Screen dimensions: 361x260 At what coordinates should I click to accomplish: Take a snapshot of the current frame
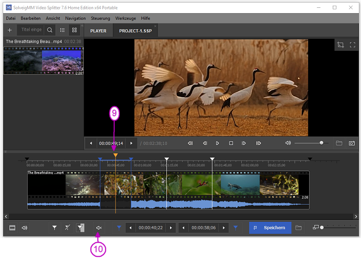click(352, 143)
